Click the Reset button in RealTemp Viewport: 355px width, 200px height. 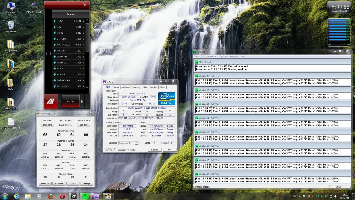tap(72, 184)
